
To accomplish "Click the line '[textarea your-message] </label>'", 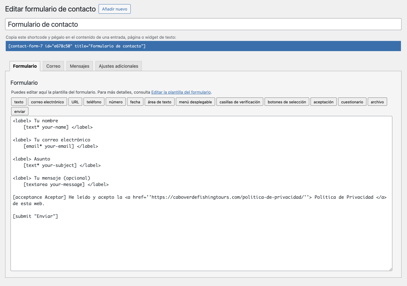I will pyautogui.click(x=66, y=184).
